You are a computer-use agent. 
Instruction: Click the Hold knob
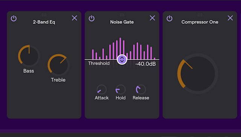[120, 89]
